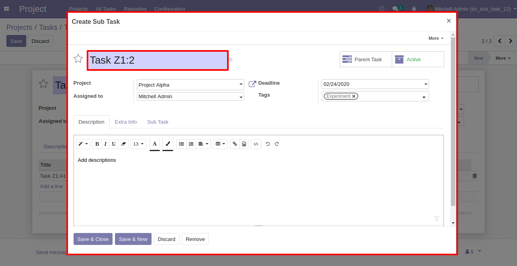Click the eraser icon to remove font style
Image resolution: width=517 pixels, height=266 pixels.
(x=123, y=144)
